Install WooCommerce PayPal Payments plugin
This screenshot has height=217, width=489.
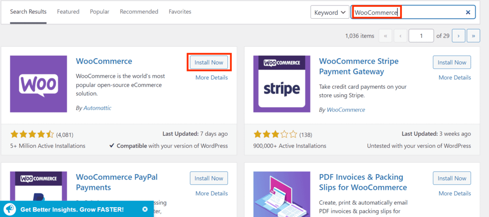click(x=209, y=179)
